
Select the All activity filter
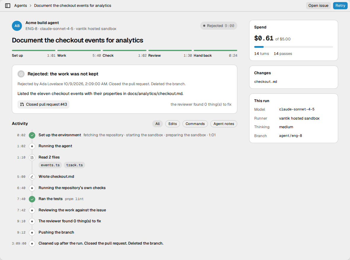(x=157, y=124)
